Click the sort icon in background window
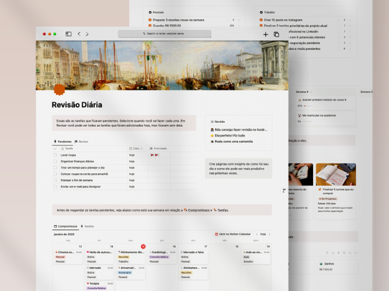Image resolution: width=389 pixels, height=291 pixels. [333, 253]
